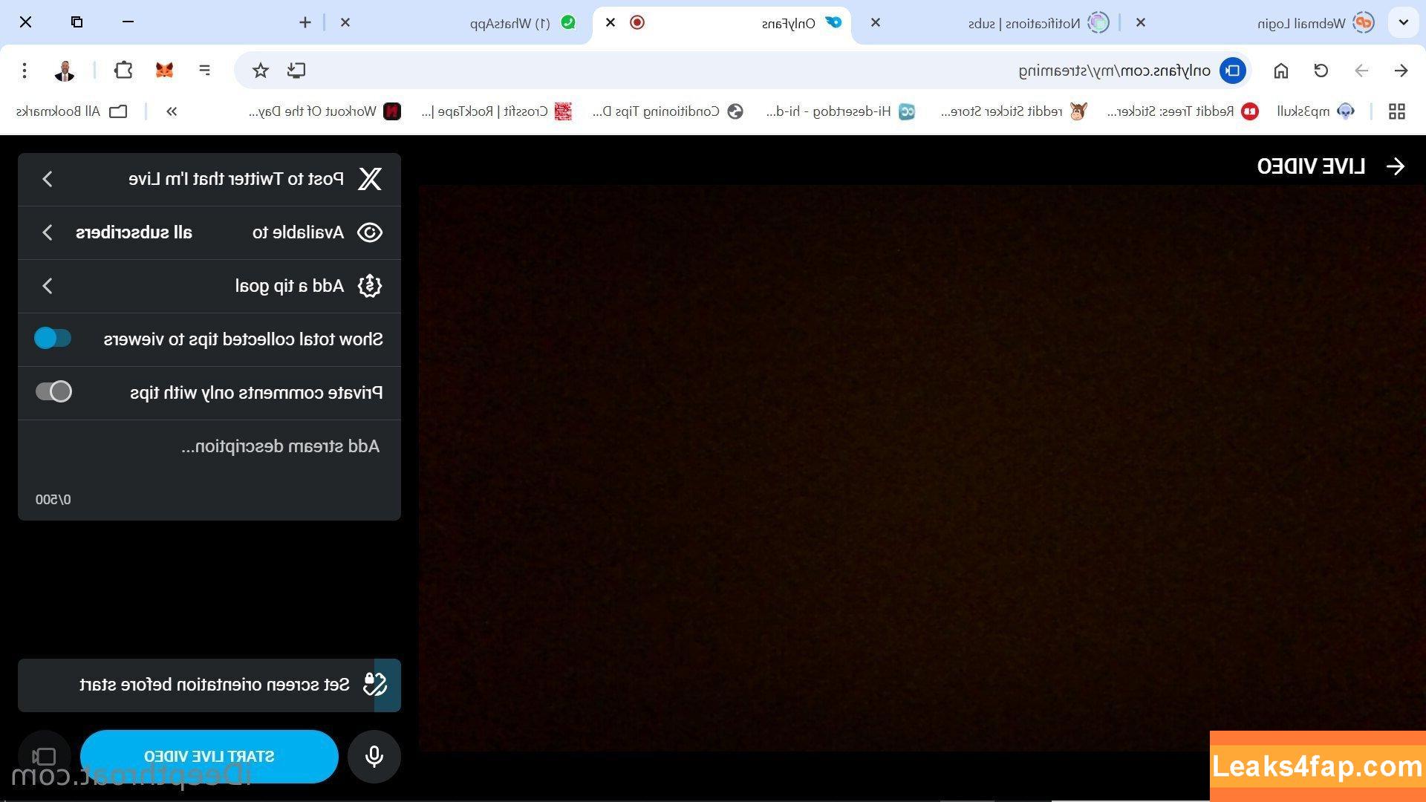Open the Workout Of the Day bookmark
This screenshot has height=802, width=1426.
325,111
